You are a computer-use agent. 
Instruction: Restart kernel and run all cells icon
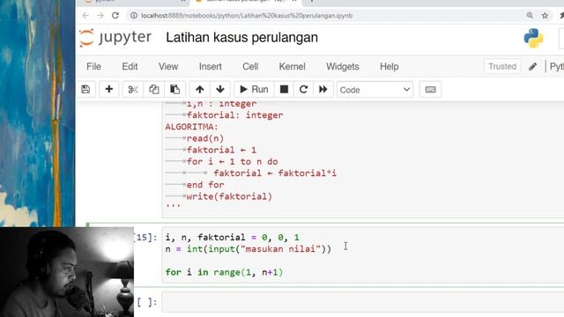(323, 90)
